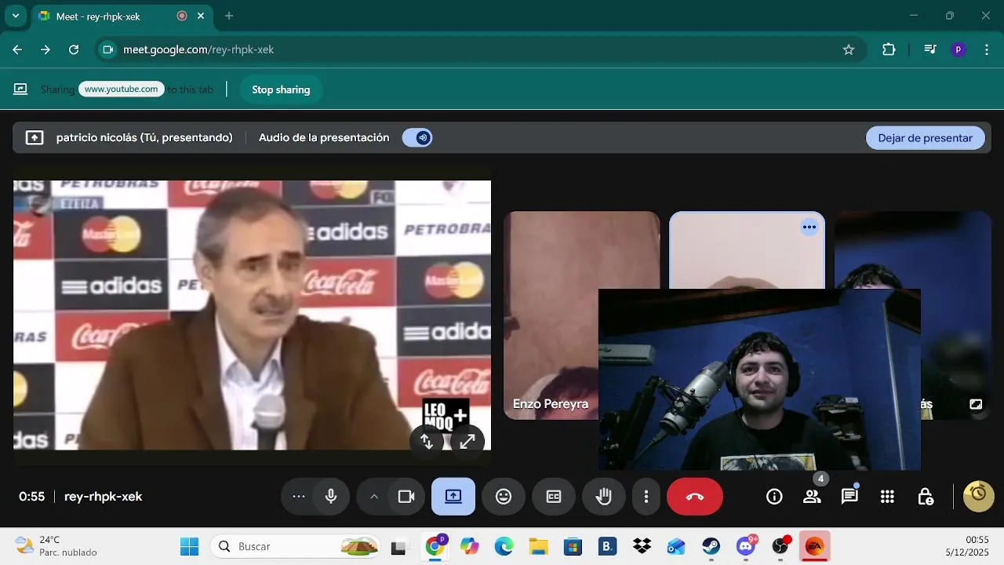Open options dots on highlighted participant tile
Viewport: 1004px width, 565px height.
click(x=809, y=228)
